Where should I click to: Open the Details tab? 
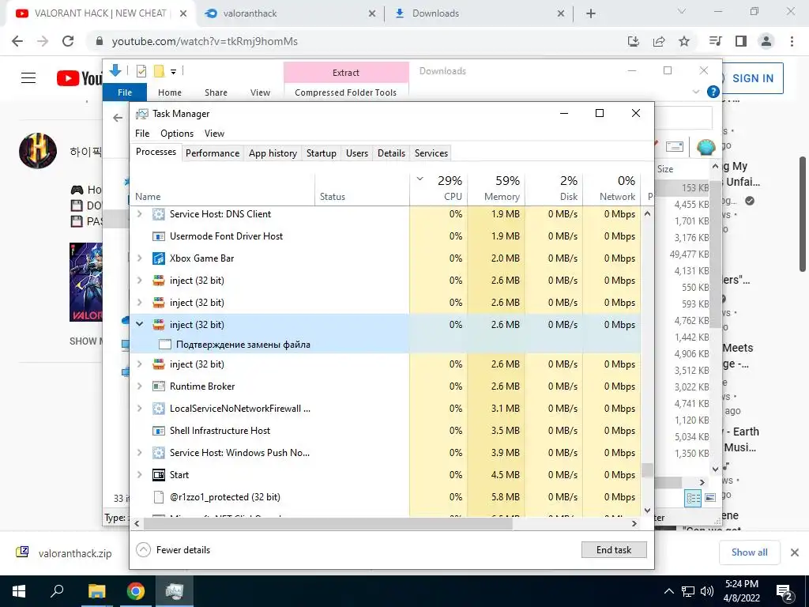(391, 153)
